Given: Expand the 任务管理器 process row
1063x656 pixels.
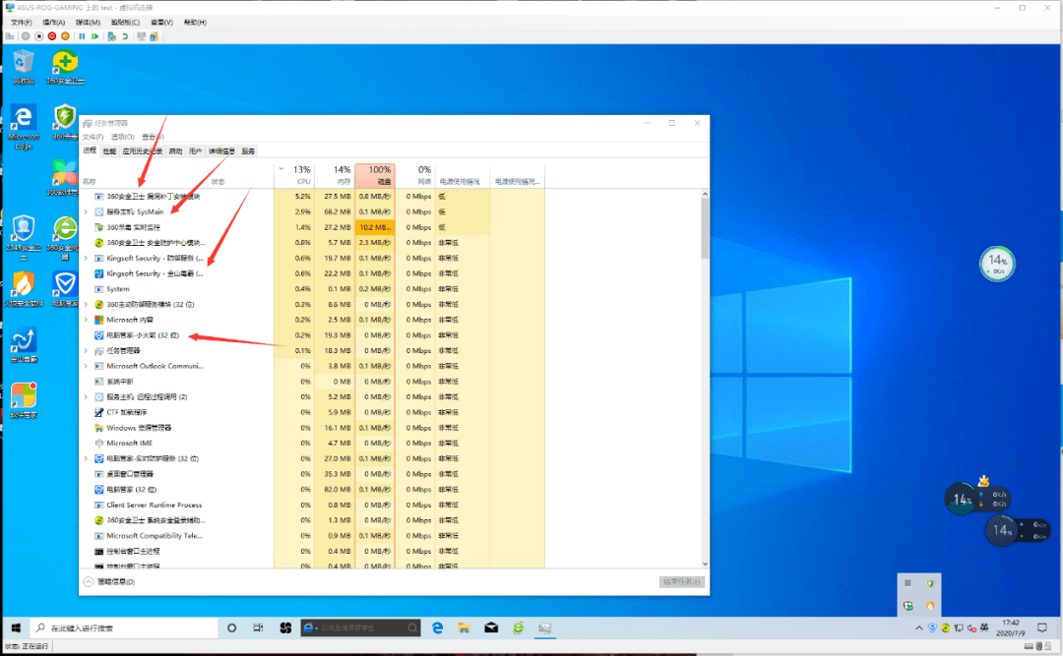Looking at the screenshot, I should 86,350.
